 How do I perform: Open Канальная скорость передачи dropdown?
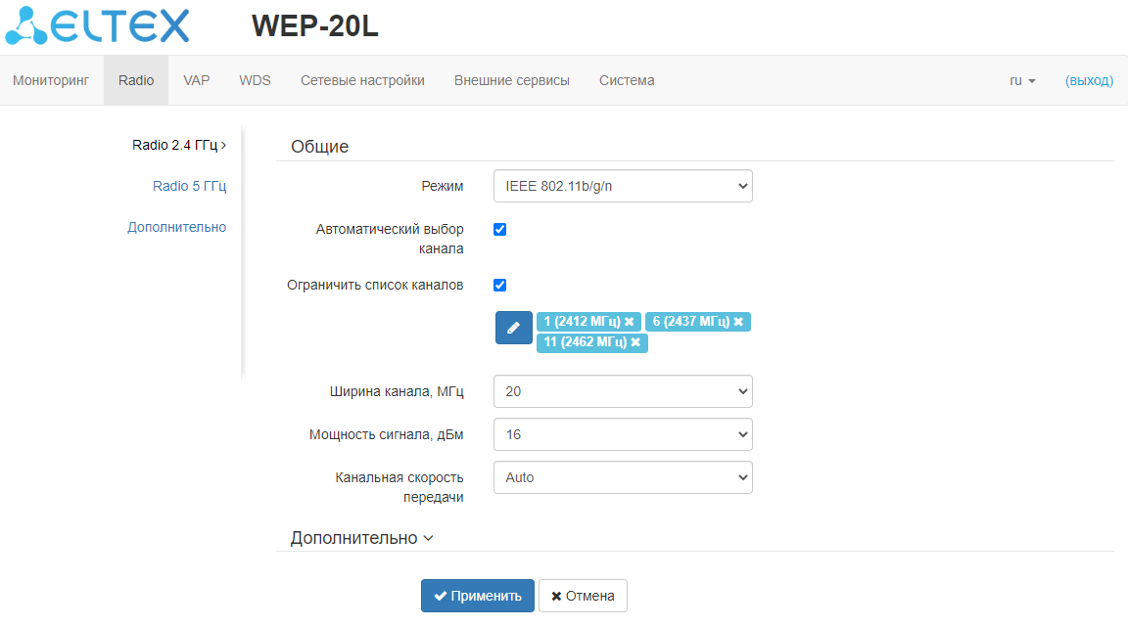(623, 477)
